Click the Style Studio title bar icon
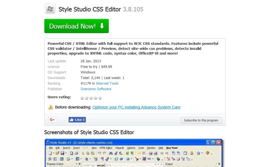Viewport: 266px width, 167px height. (48, 142)
